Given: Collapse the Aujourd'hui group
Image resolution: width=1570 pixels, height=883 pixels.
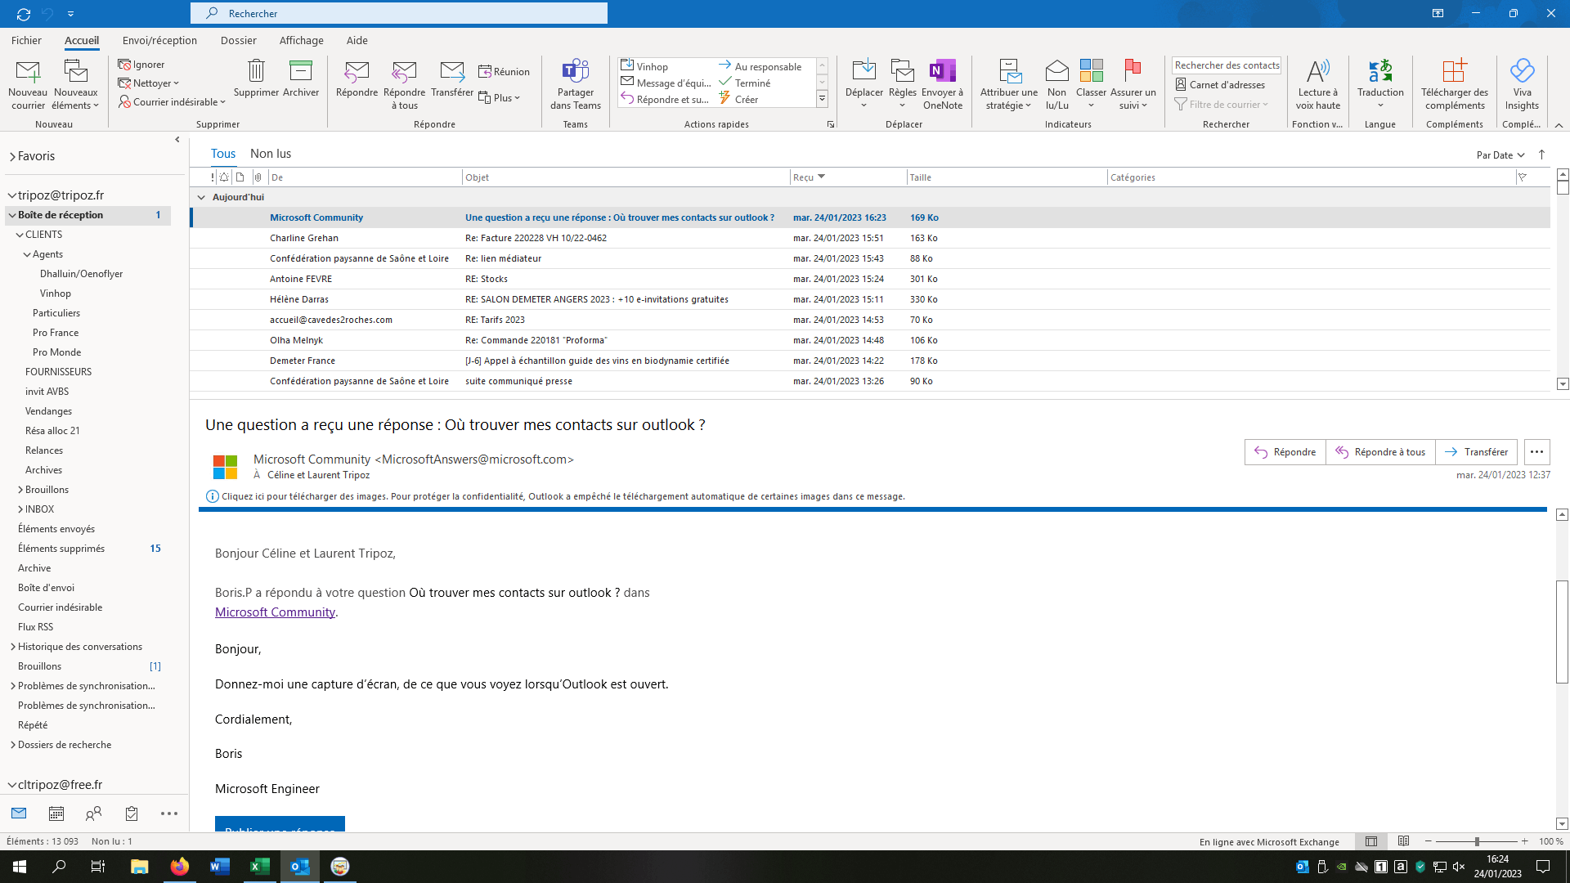Looking at the screenshot, I should pyautogui.click(x=201, y=197).
